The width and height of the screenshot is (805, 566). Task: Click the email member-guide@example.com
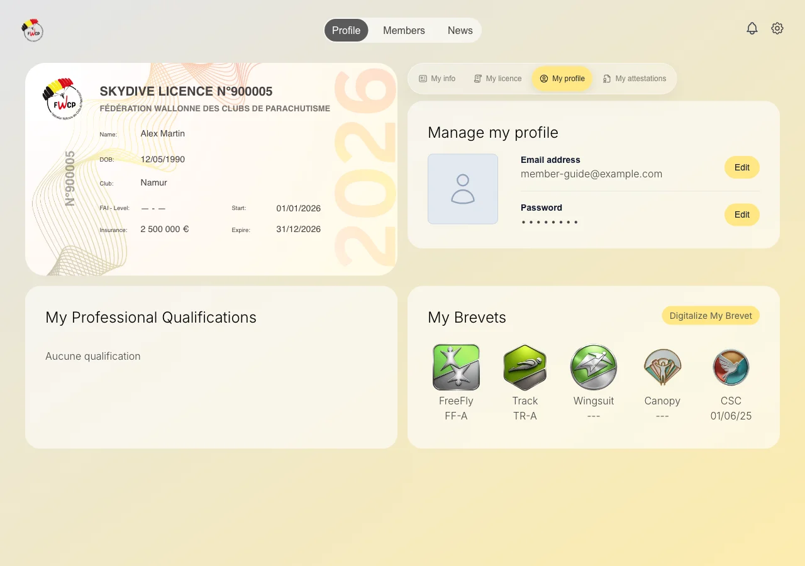[591, 174]
